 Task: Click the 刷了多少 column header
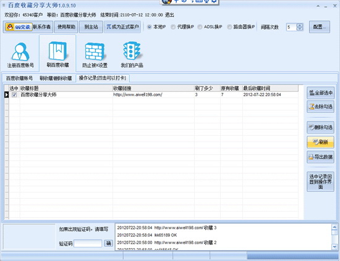[x=207, y=88]
